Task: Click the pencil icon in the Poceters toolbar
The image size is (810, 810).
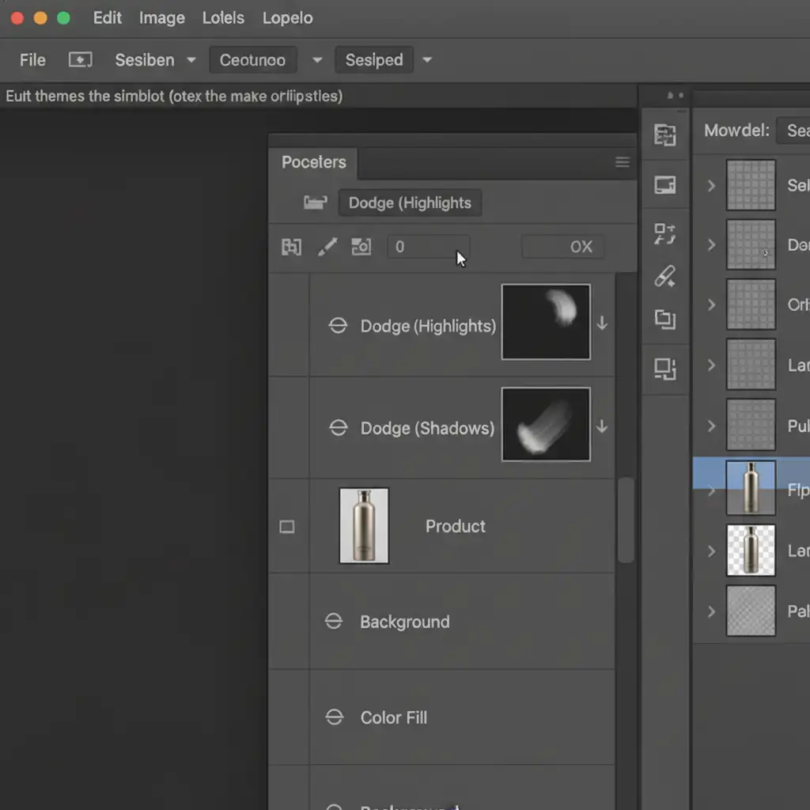Action: pyautogui.click(x=327, y=247)
